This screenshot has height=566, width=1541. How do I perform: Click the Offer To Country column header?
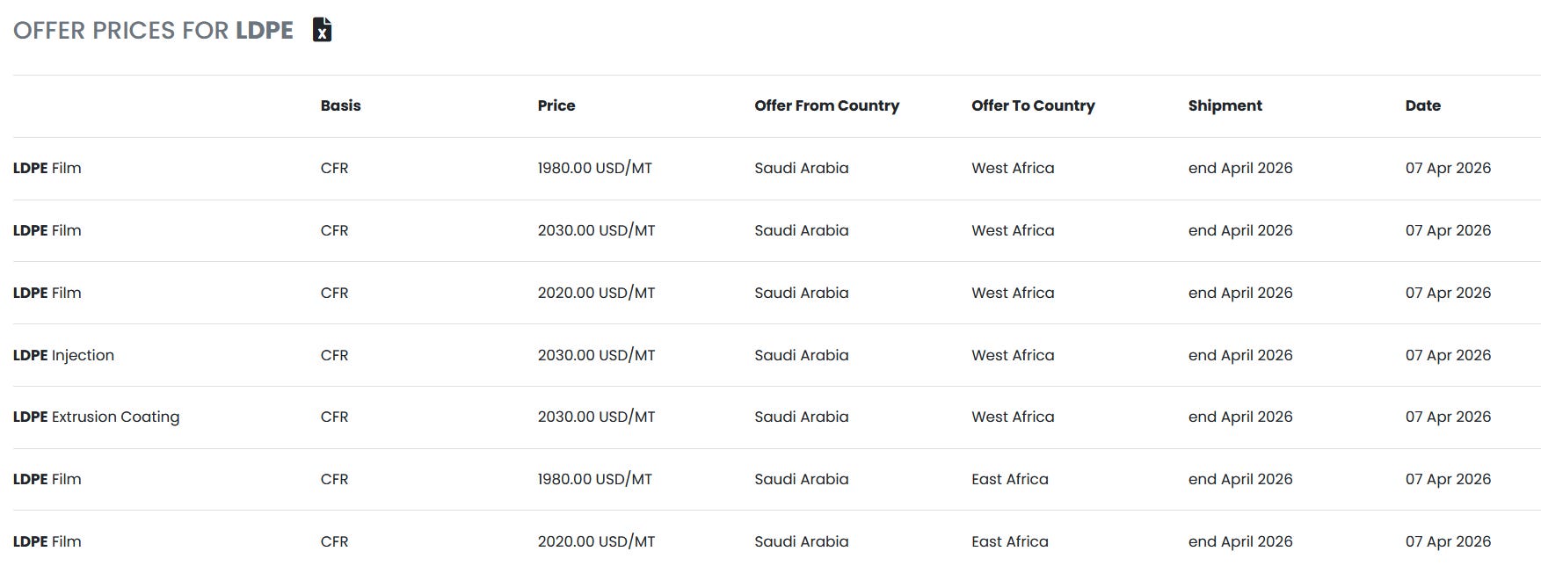click(1033, 105)
